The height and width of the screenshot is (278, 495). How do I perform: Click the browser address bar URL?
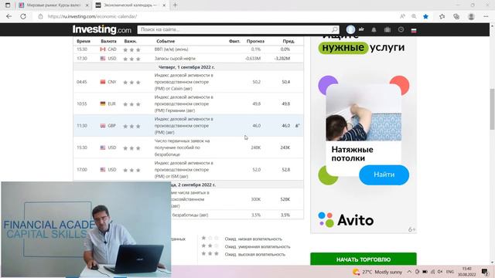(x=93, y=16)
